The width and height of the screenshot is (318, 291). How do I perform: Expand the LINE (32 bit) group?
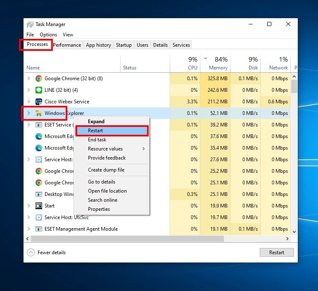[29, 90]
